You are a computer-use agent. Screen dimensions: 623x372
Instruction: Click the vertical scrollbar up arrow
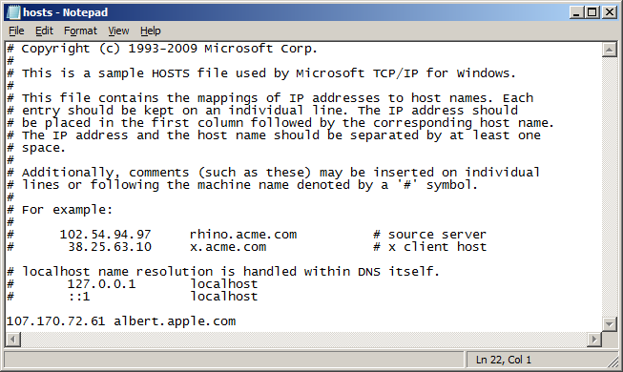coord(609,50)
